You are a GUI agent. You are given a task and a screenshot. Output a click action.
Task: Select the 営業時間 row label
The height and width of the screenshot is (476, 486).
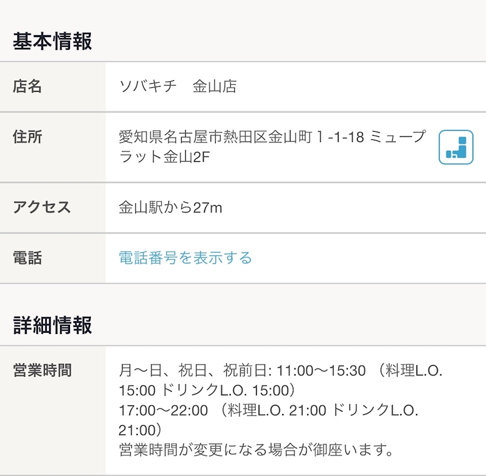pos(42,370)
